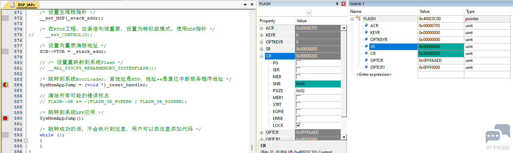The image size is (513, 153).
Task: Select the PSIZE label in FLASH panel
Action: (278, 91)
